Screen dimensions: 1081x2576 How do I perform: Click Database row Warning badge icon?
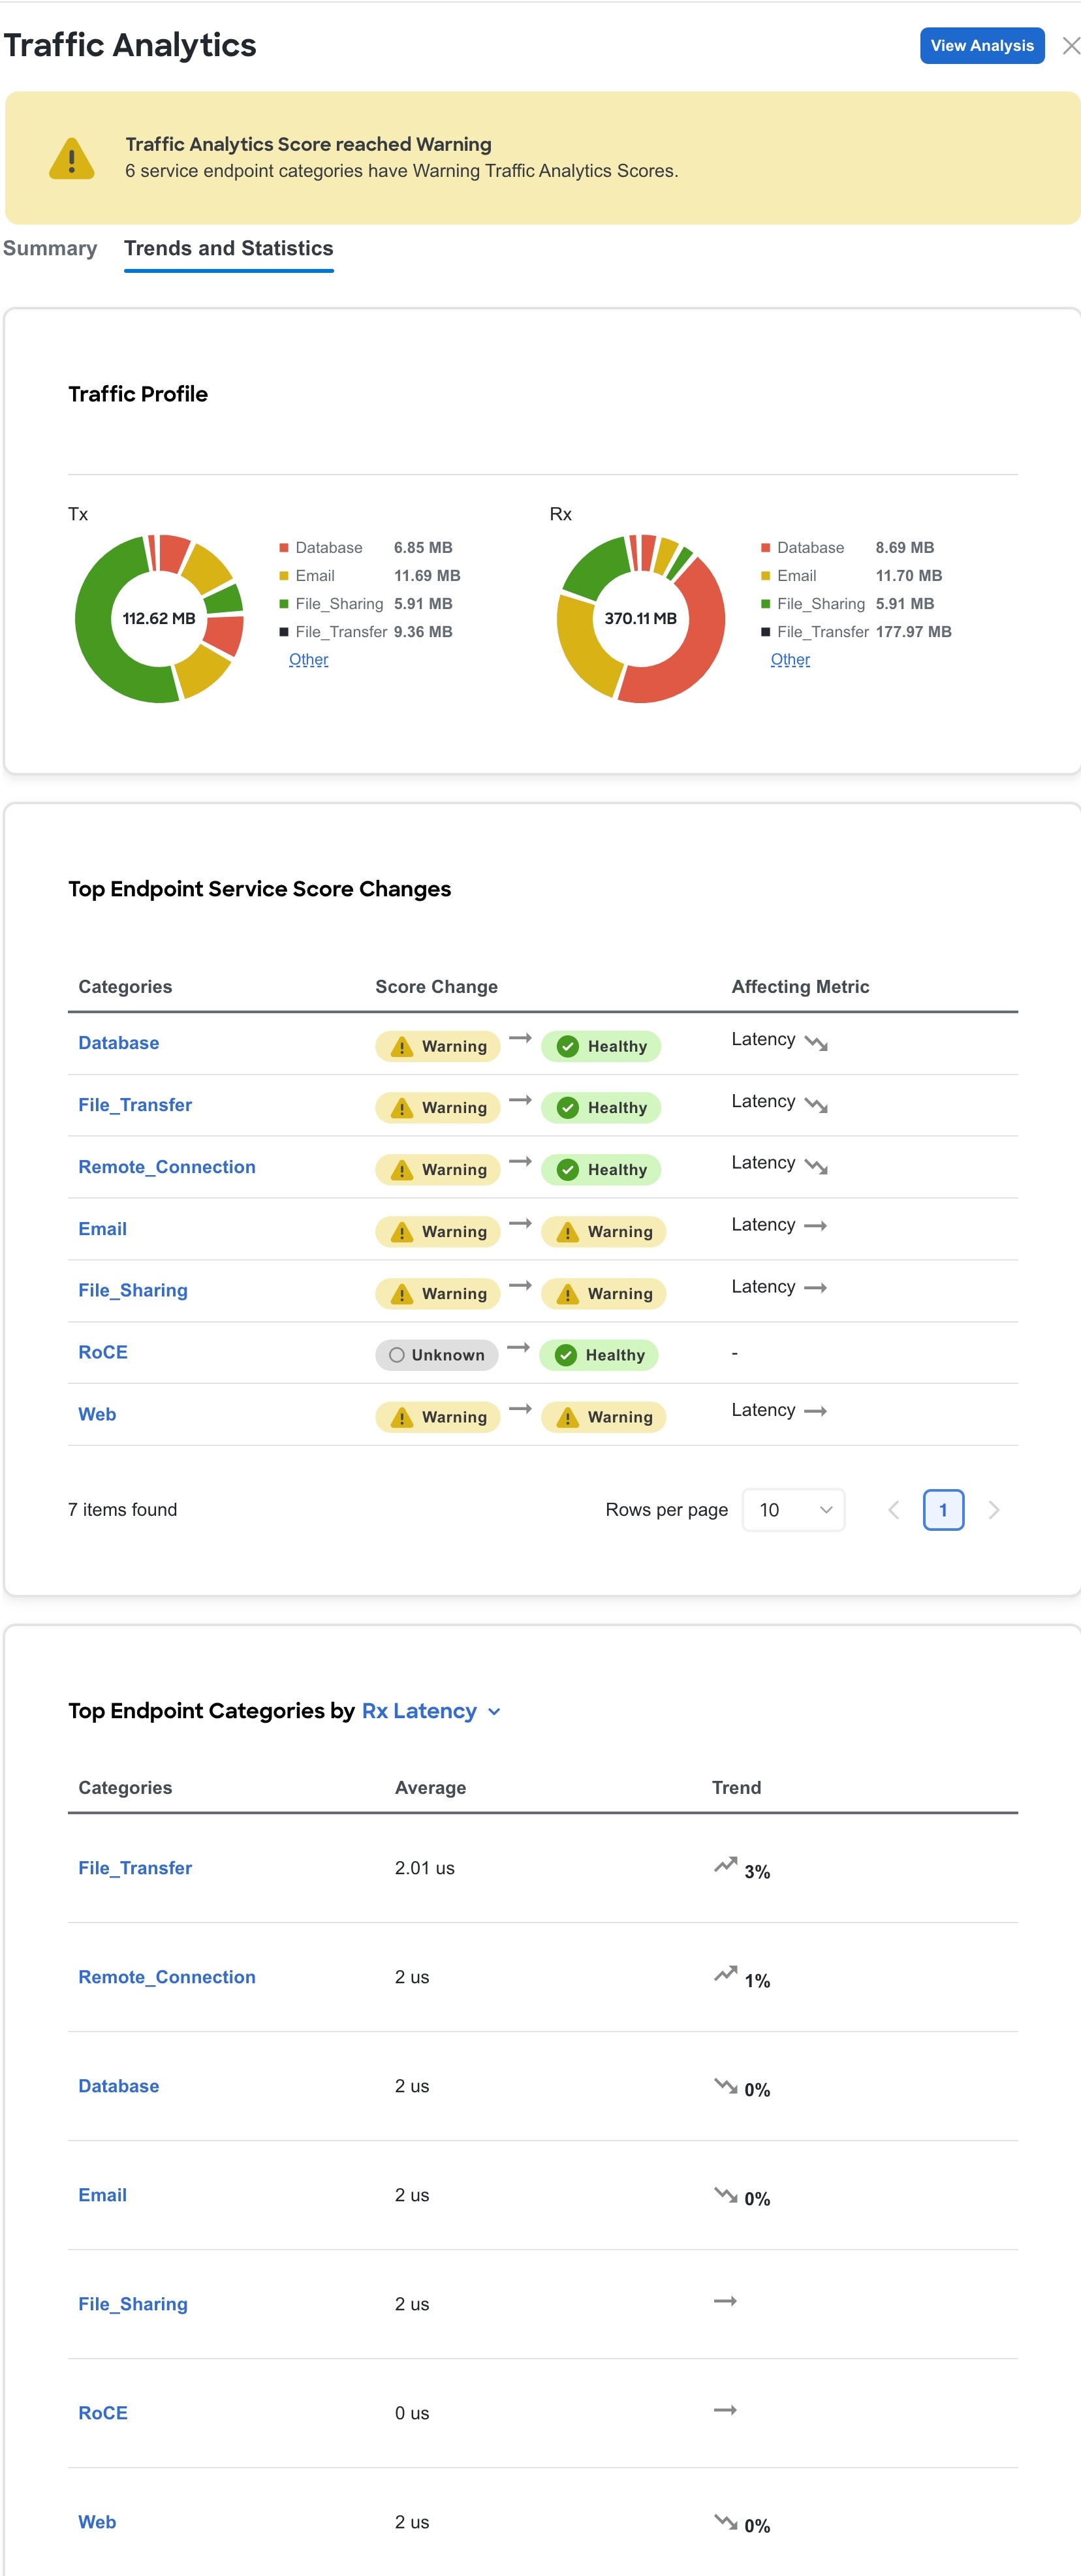coord(402,1046)
